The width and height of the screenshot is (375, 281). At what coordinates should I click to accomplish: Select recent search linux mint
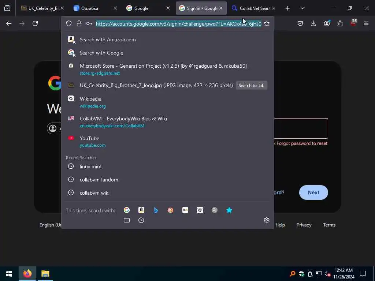168,166
